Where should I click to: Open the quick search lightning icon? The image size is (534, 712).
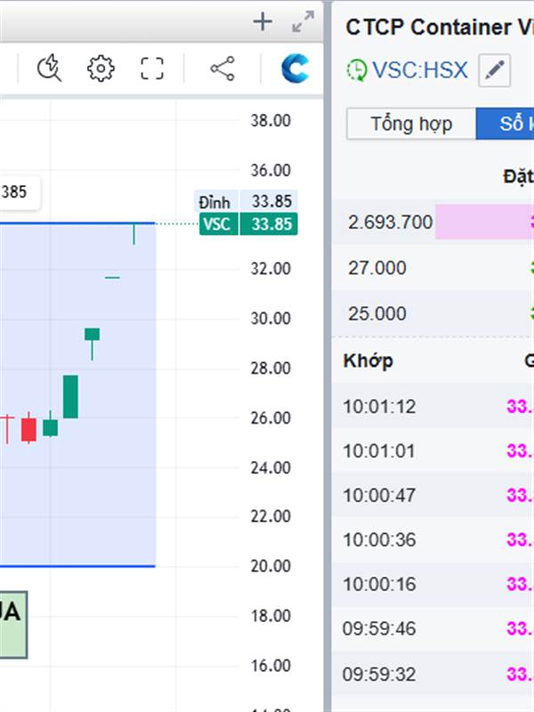(49, 69)
